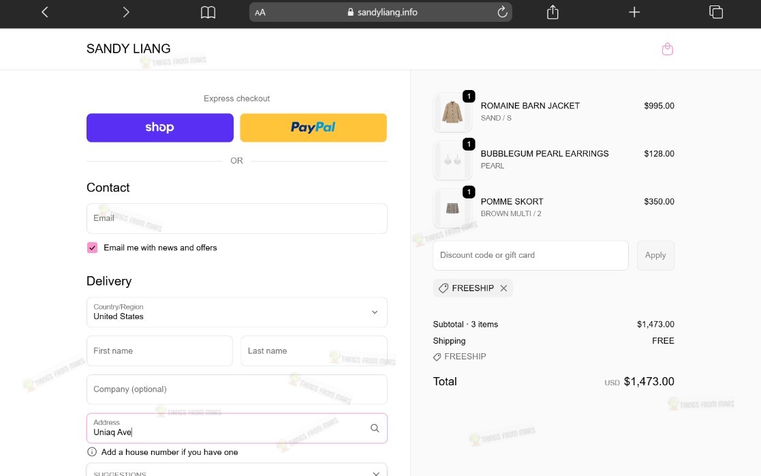Open the share sheet icon

point(553,12)
